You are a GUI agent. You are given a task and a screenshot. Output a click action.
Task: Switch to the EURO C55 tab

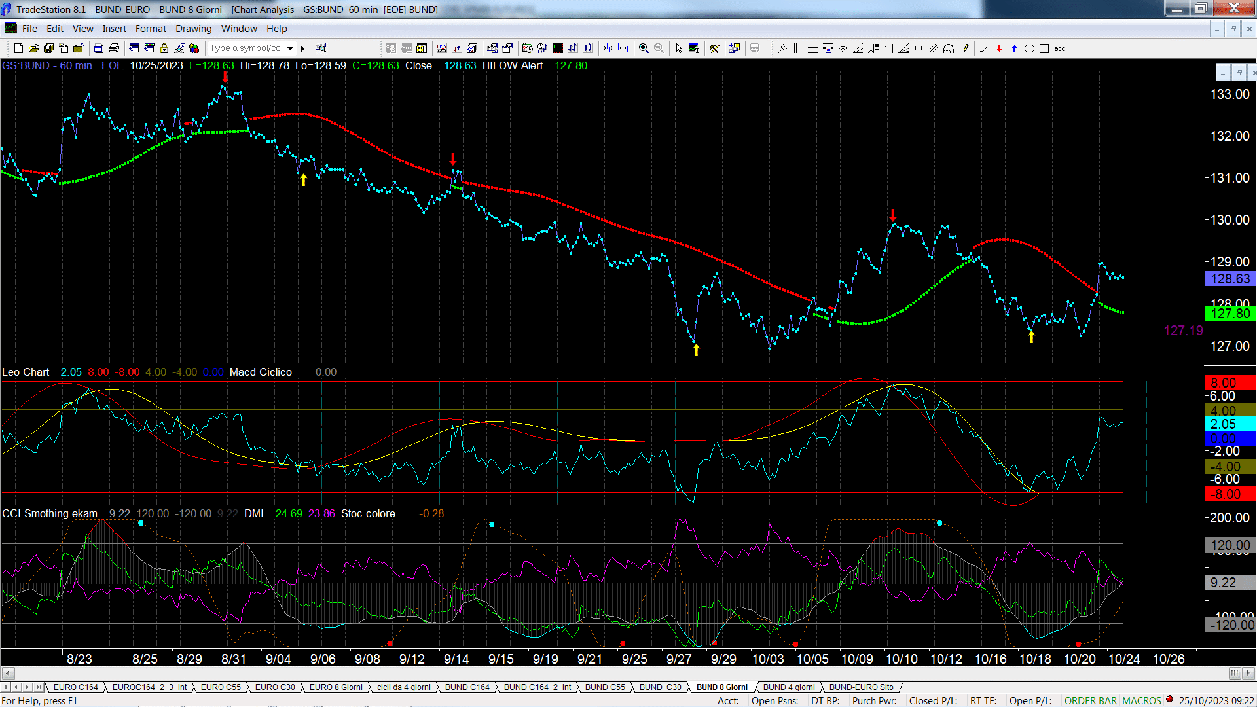[221, 687]
